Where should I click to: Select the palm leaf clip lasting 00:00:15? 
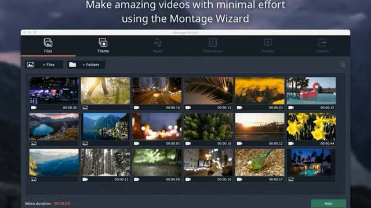[x=208, y=91]
